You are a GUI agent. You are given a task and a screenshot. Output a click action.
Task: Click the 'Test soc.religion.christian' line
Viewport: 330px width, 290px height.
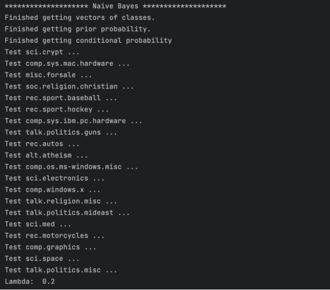69,87
